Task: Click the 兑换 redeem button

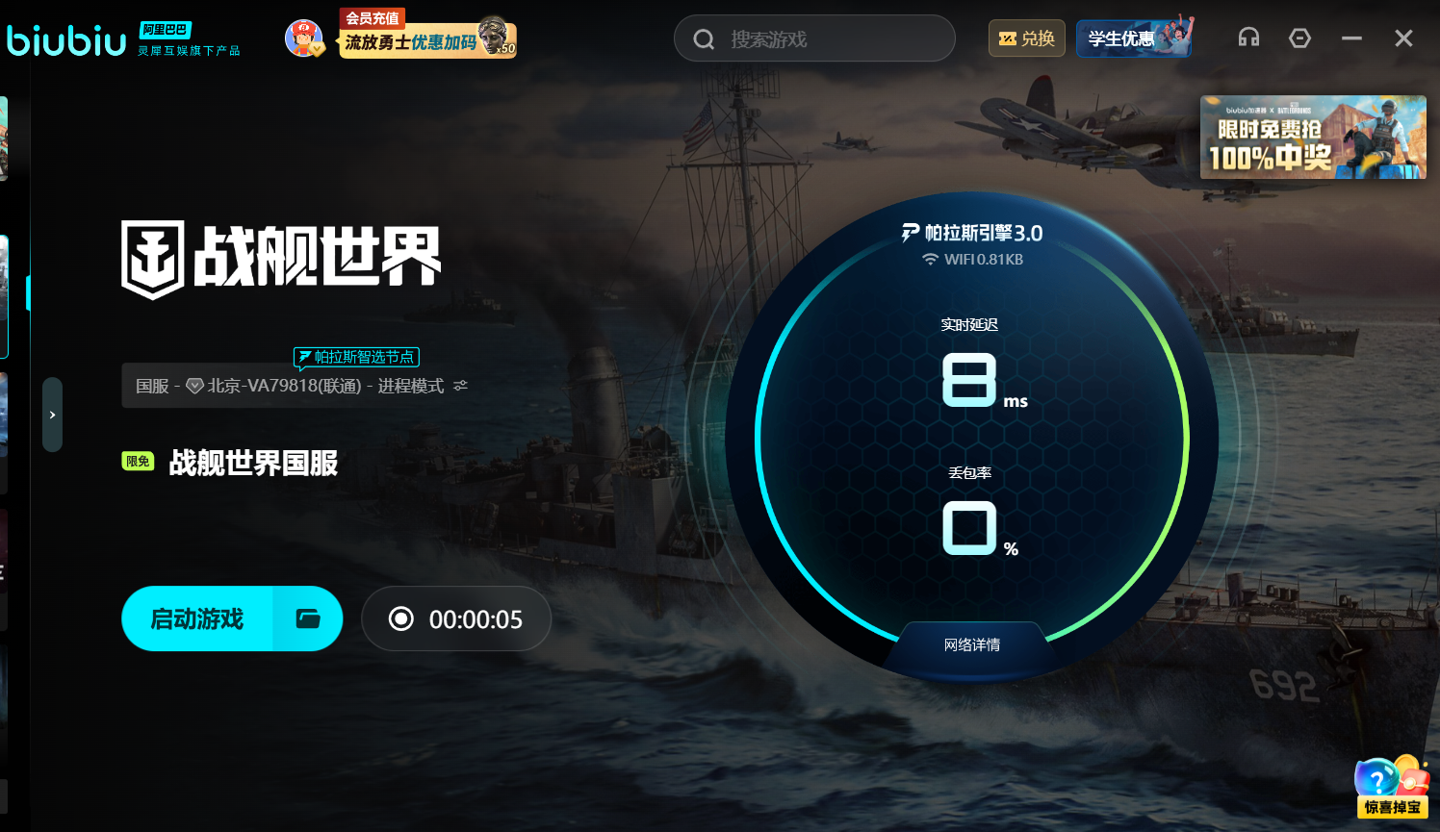Action: (1027, 38)
